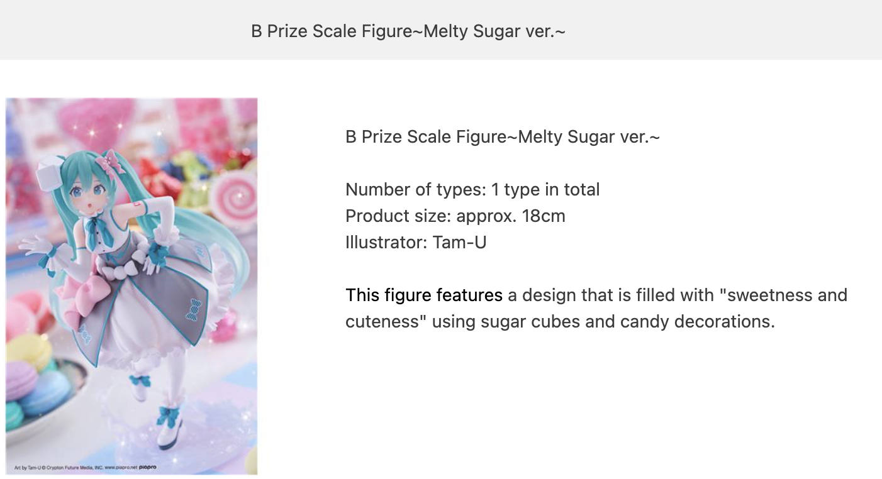Click the 'Number of types: 1 type' line
This screenshot has height=479, width=882.
472,189
